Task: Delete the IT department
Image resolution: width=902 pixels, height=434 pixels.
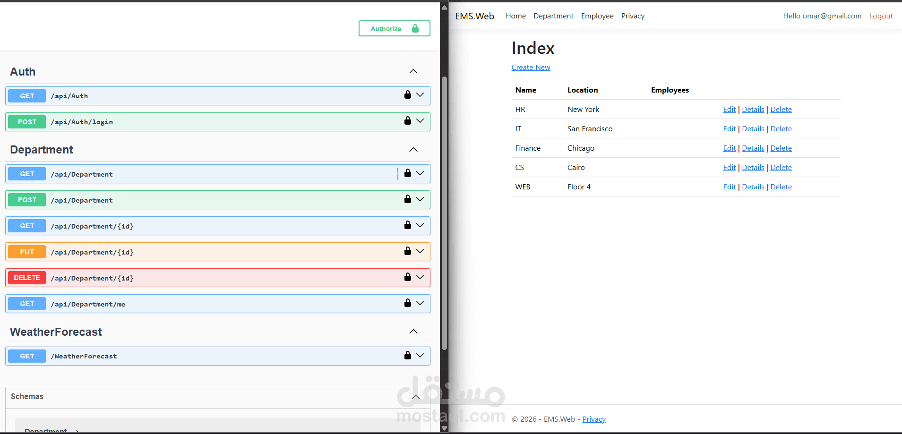Action: tap(781, 129)
